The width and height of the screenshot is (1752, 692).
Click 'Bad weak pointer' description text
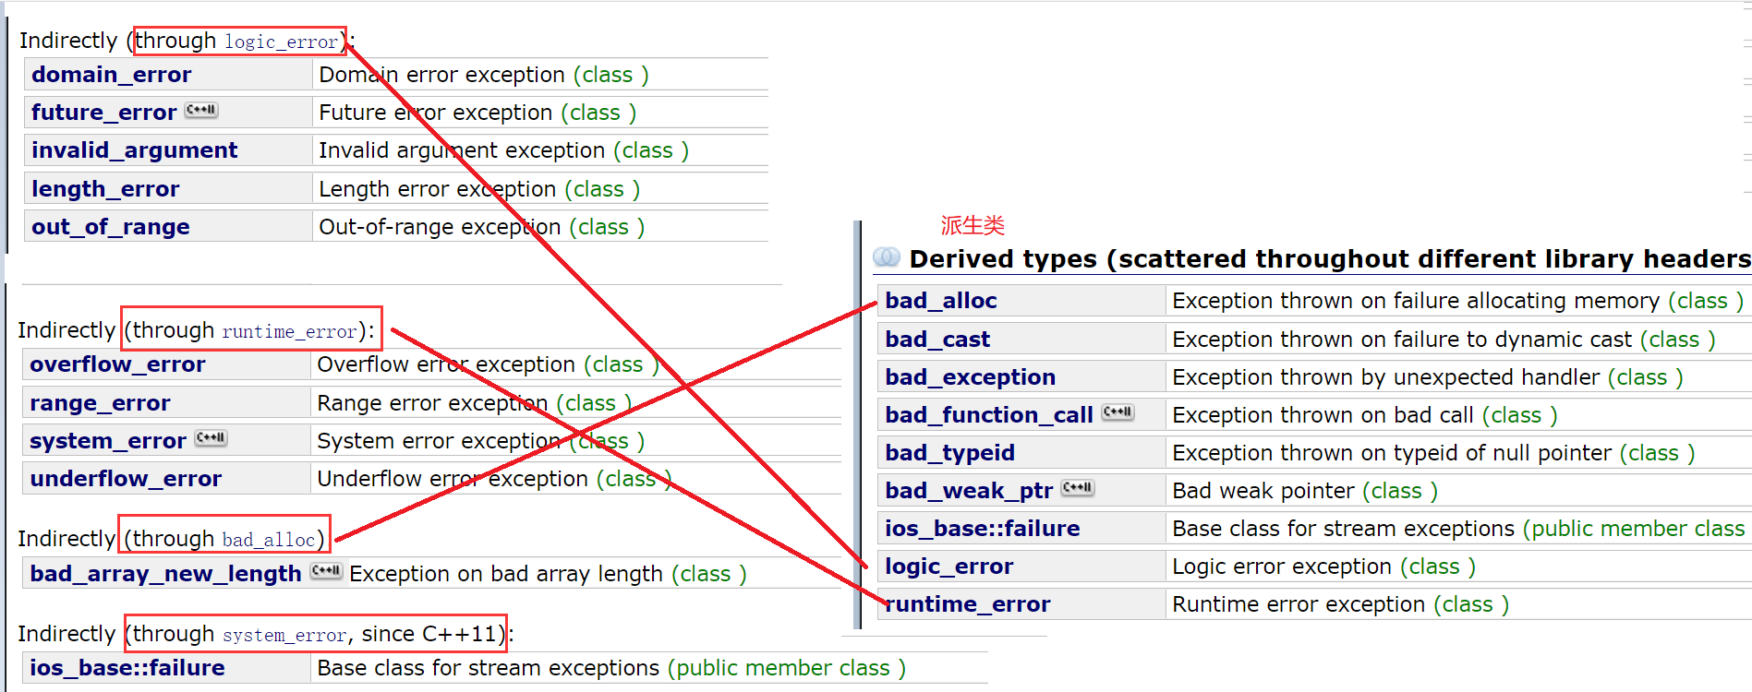tap(1263, 491)
